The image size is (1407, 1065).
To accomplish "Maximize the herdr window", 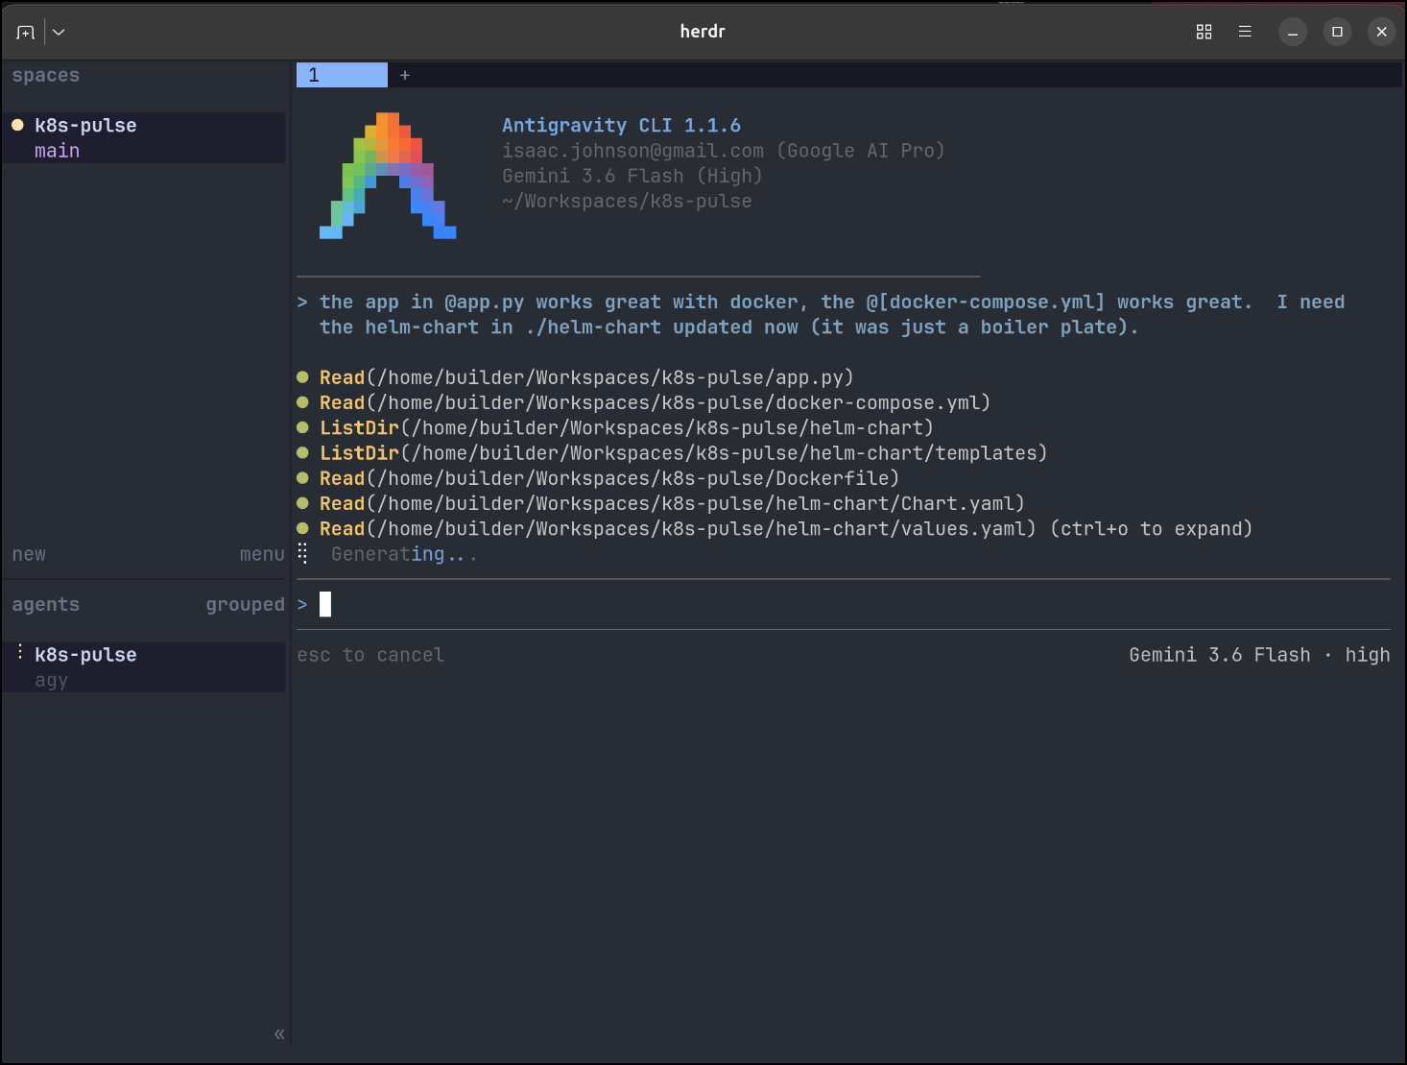I will coord(1337,32).
